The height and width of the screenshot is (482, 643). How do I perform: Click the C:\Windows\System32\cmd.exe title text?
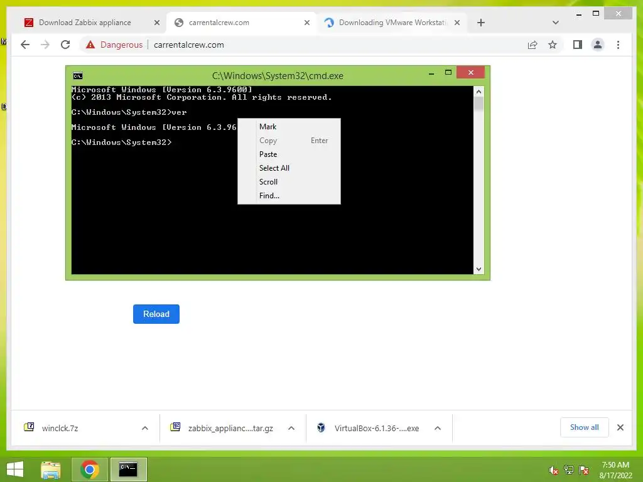pos(278,76)
